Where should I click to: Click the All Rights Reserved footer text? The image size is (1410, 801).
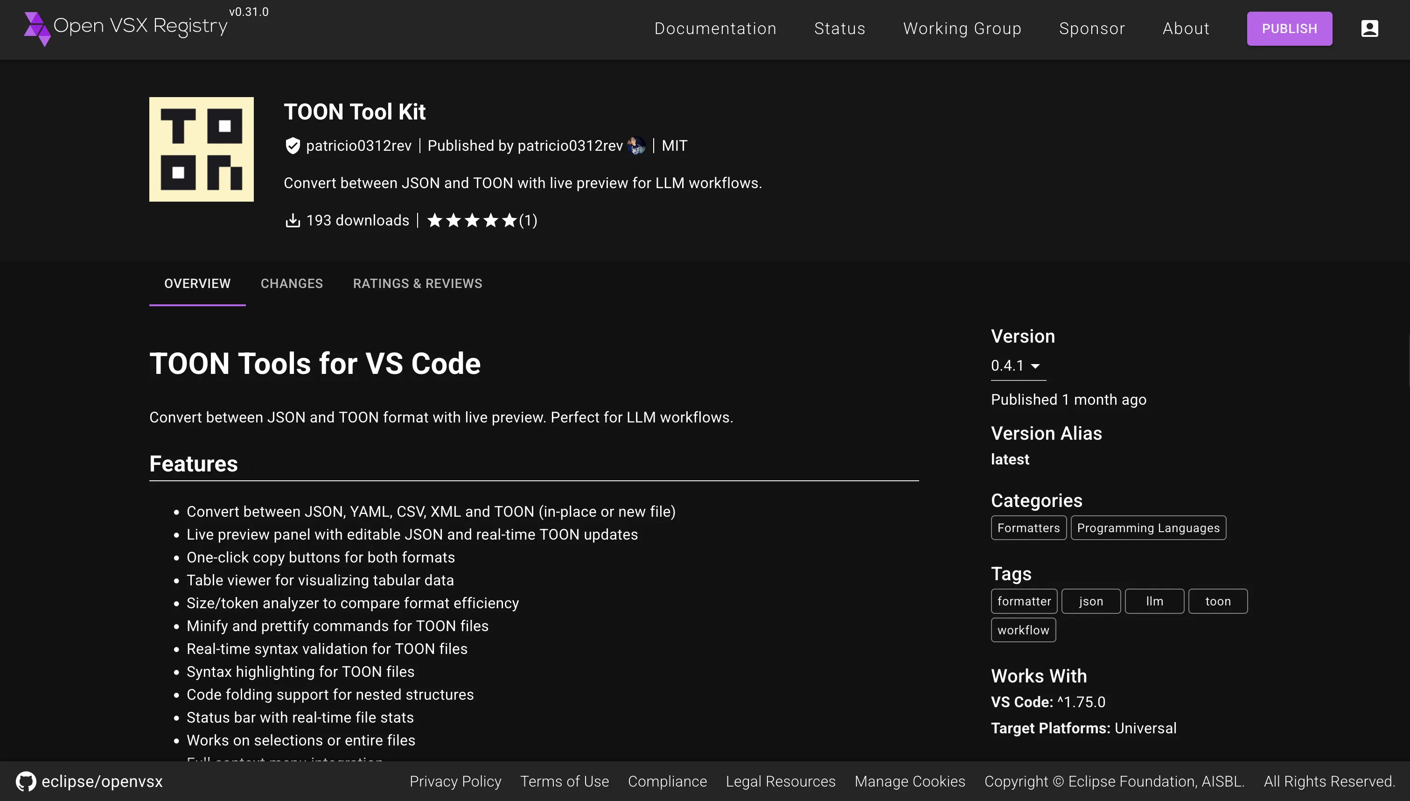pyautogui.click(x=1329, y=782)
